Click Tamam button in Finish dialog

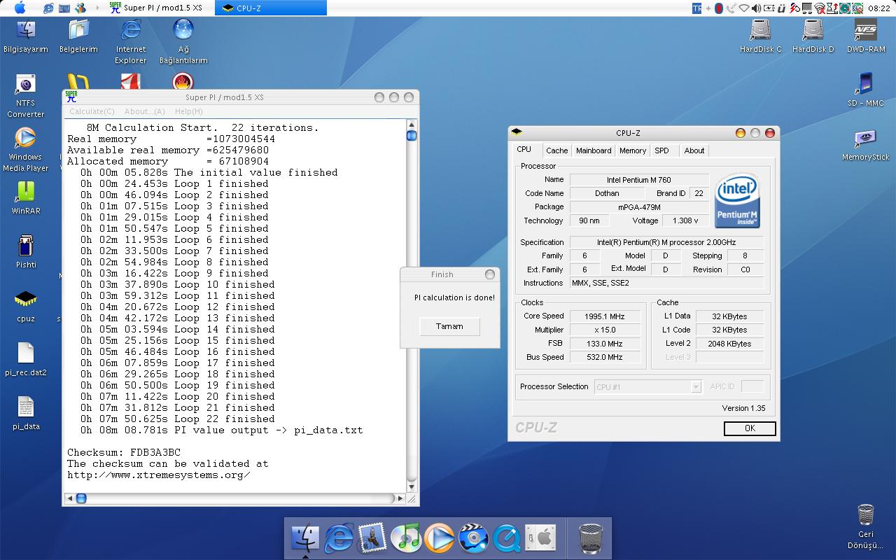[x=449, y=326]
